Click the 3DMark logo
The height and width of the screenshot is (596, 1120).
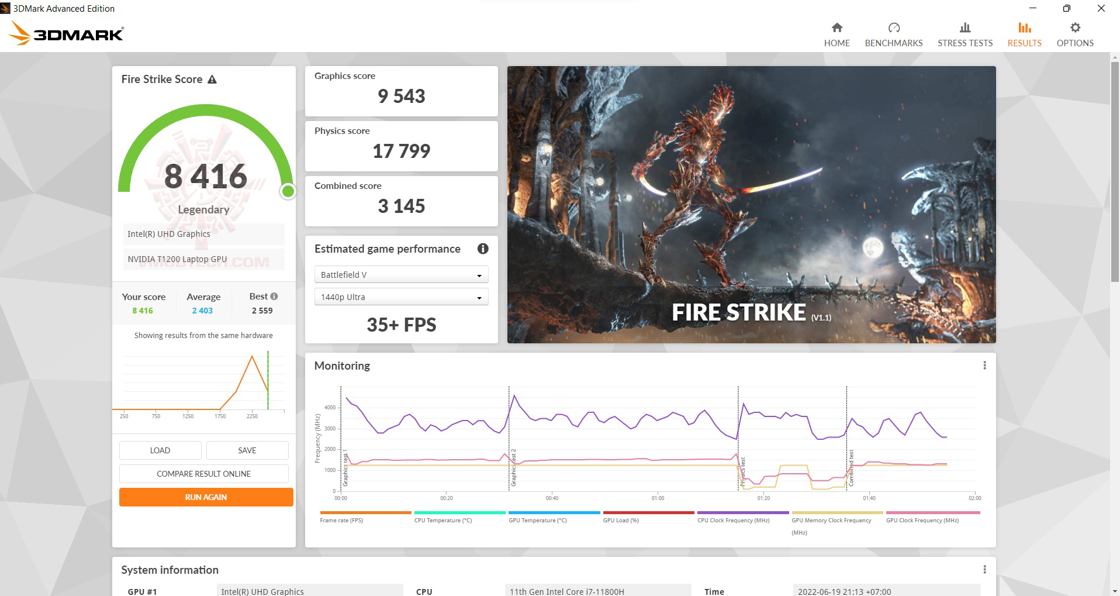point(66,33)
